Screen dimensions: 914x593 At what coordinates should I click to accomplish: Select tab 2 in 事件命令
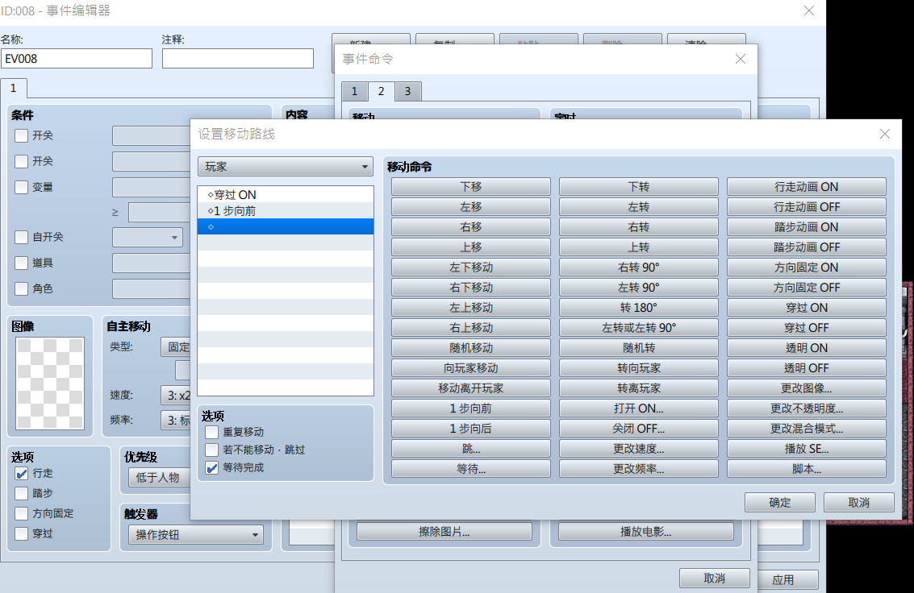[x=381, y=91]
